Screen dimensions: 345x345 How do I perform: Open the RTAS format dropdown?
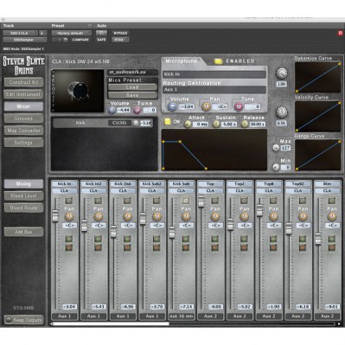point(120,40)
